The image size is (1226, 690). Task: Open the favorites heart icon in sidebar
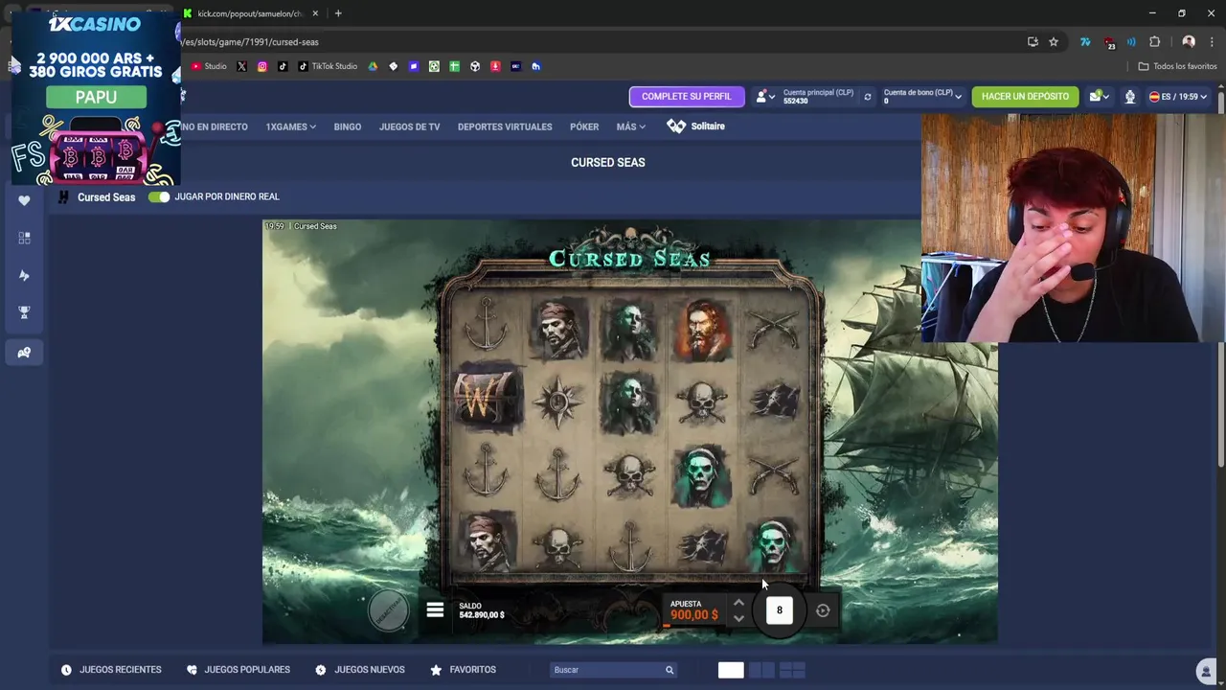[x=24, y=200]
